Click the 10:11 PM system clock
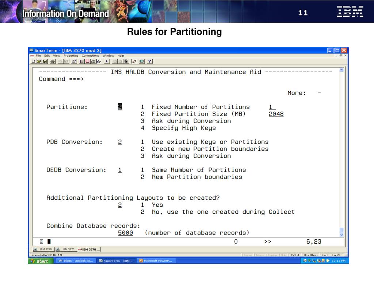 click(339, 261)
